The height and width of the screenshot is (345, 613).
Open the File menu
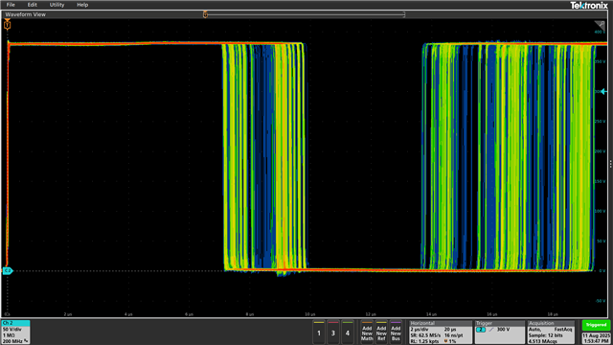(x=11, y=5)
